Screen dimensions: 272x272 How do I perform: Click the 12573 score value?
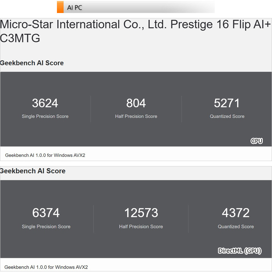coord(141,213)
